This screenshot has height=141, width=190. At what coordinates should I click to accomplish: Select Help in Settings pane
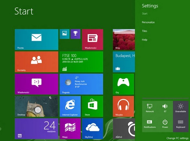click(144, 39)
